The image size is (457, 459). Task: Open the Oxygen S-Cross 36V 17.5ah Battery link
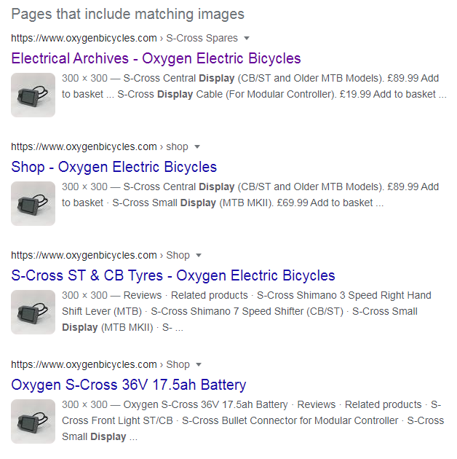click(129, 385)
